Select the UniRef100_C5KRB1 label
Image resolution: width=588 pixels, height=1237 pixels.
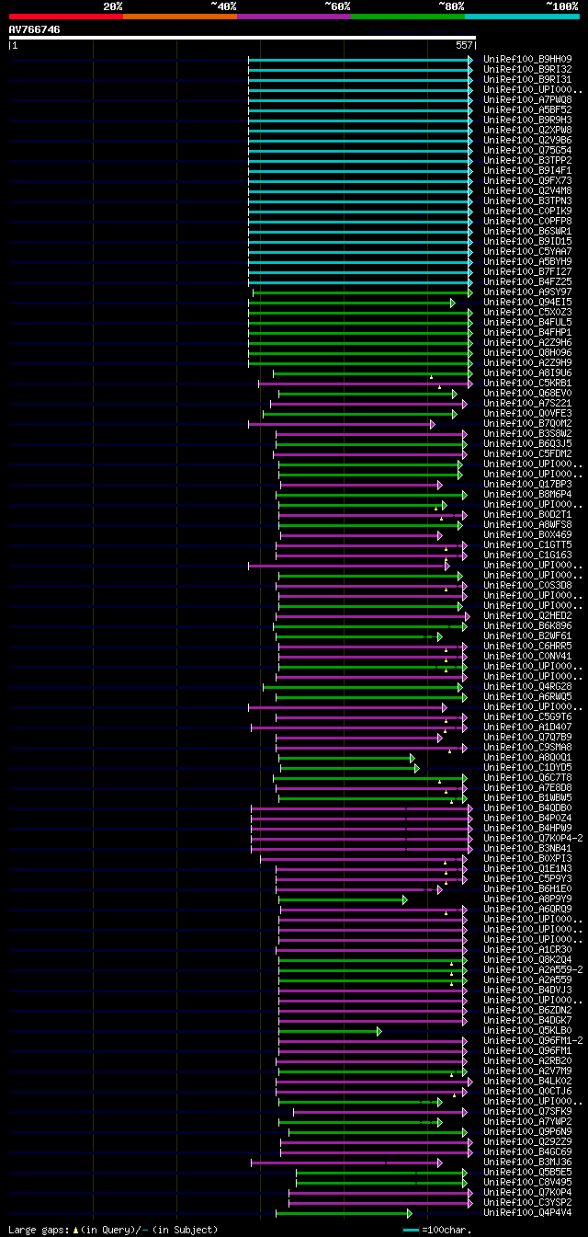529,384
